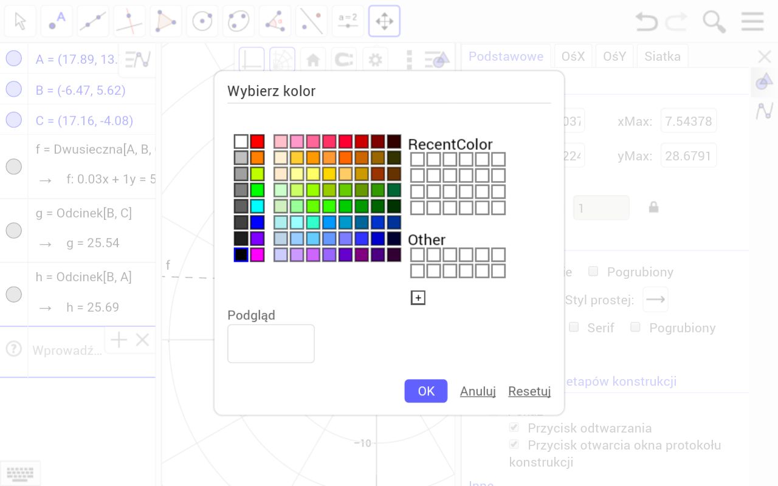The width and height of the screenshot is (778, 486).
Task: Toggle axes display in graphics style bar
Action: pyautogui.click(x=252, y=60)
